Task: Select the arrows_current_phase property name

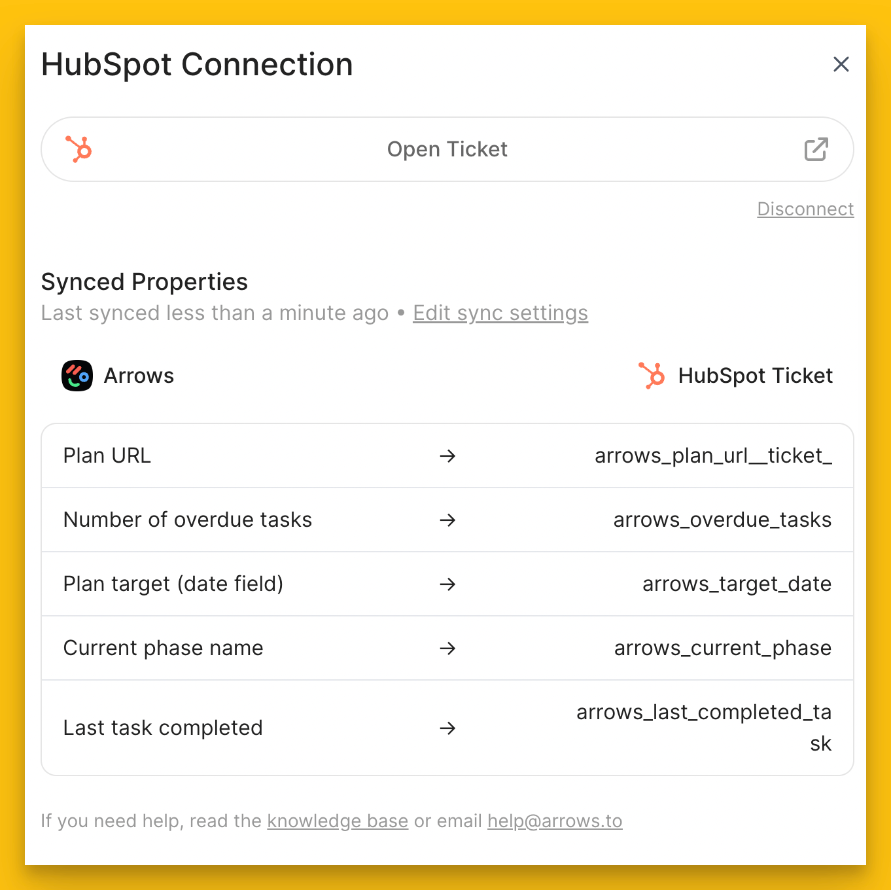Action: (723, 648)
